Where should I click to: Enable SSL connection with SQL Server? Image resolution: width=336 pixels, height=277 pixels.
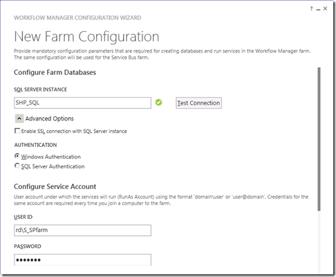tap(17, 131)
